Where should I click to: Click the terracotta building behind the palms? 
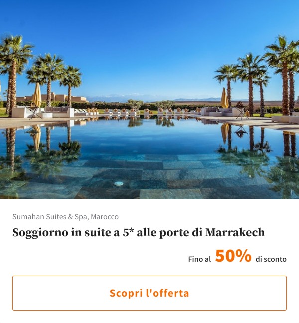coord(52,98)
